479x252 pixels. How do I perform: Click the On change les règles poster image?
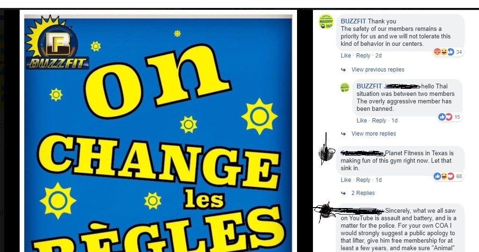point(158,133)
